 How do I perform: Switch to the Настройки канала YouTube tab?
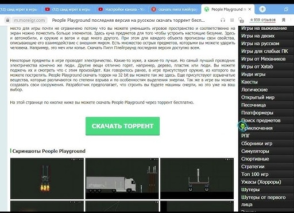(121, 9)
